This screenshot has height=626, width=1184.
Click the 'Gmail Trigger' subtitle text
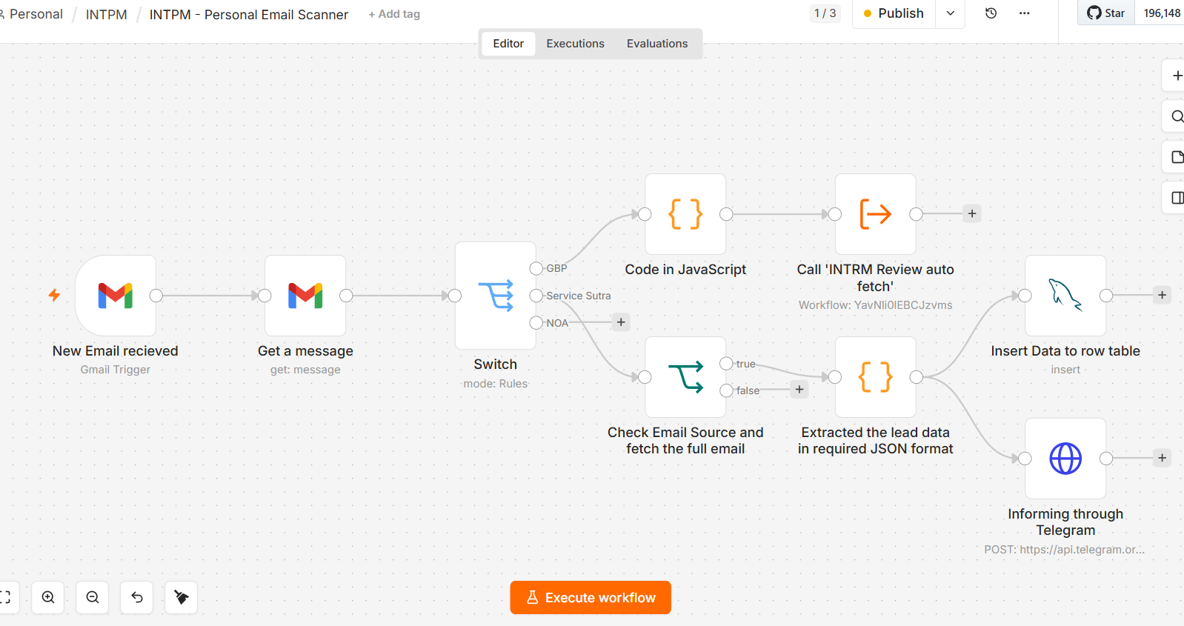(x=116, y=370)
